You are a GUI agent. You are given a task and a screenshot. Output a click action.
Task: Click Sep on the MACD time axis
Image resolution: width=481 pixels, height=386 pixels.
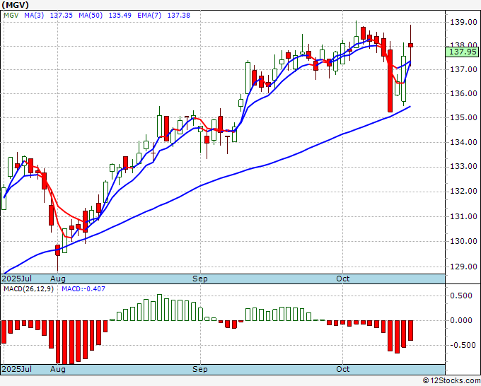coord(200,369)
